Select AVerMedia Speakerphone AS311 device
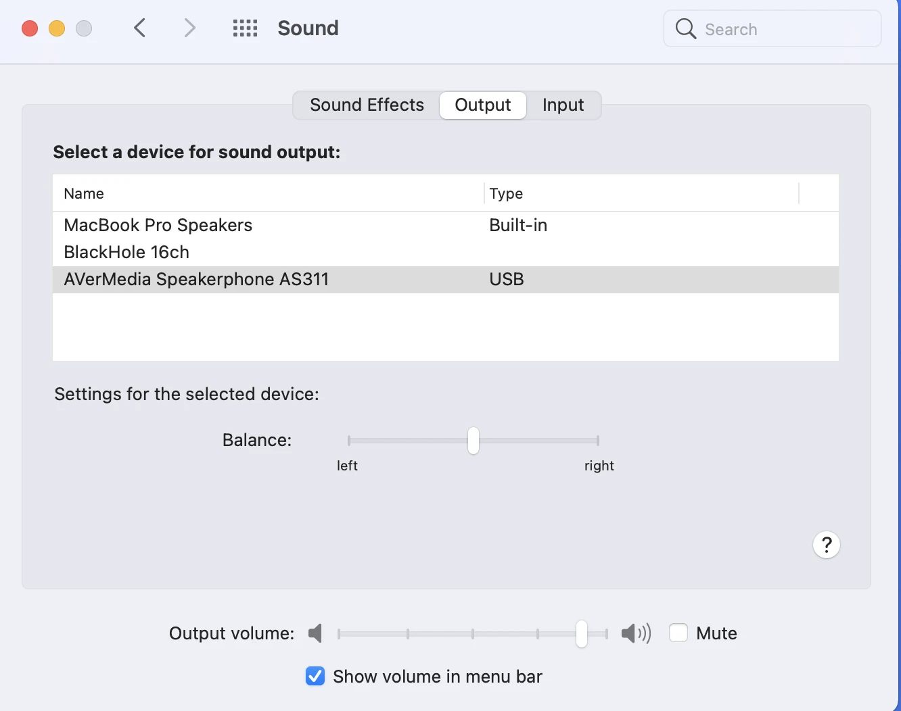This screenshot has height=711, width=901. (196, 279)
